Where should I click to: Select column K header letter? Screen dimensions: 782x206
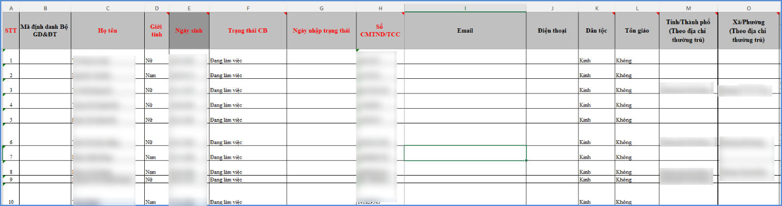pyautogui.click(x=596, y=8)
